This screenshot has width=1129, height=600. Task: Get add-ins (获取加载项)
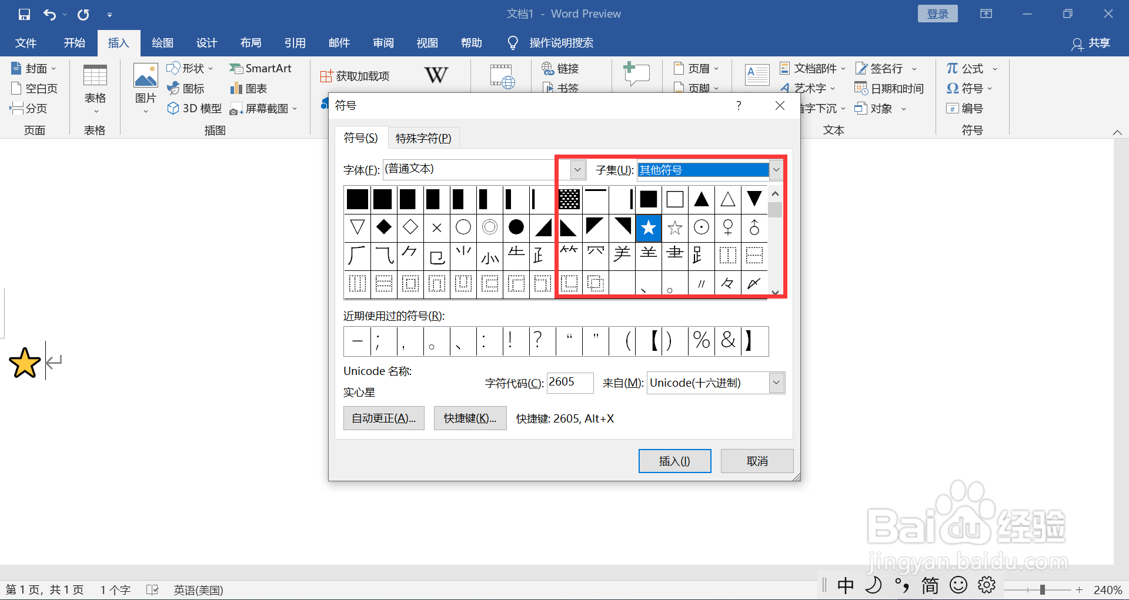coord(355,76)
